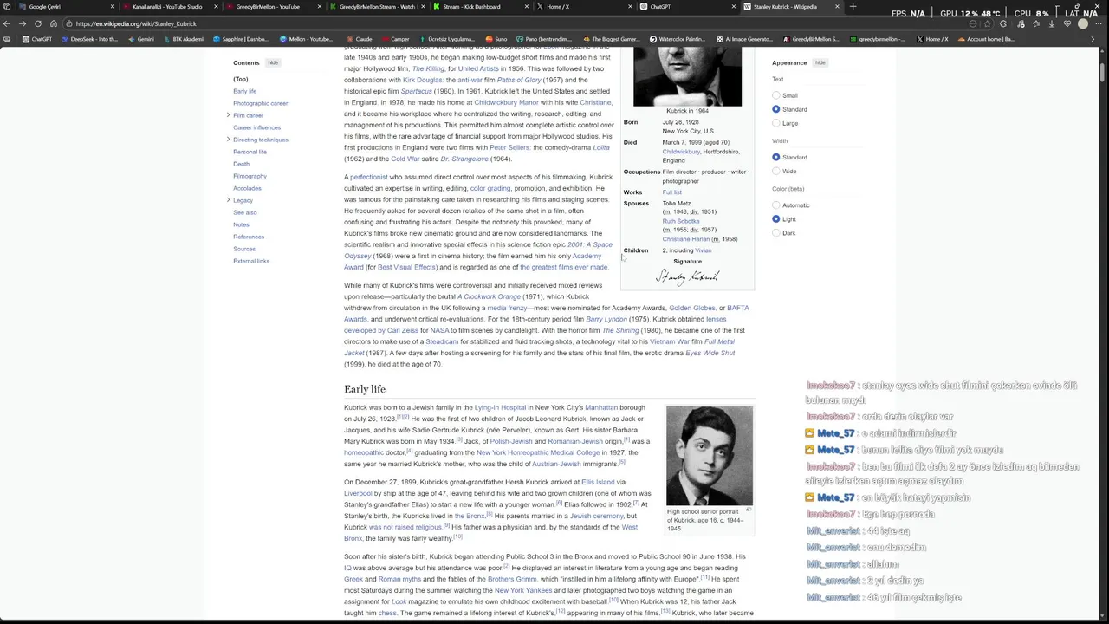Go to (Top) of the article
The height and width of the screenshot is (624, 1109).
pos(240,79)
